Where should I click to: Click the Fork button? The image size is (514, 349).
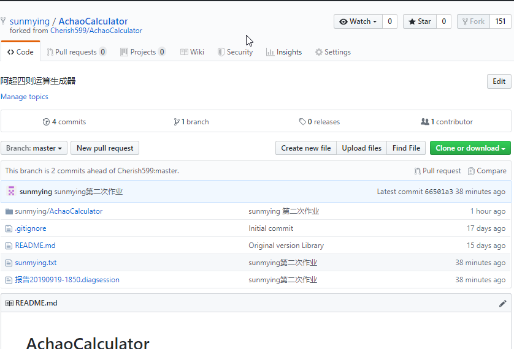pyautogui.click(x=474, y=21)
